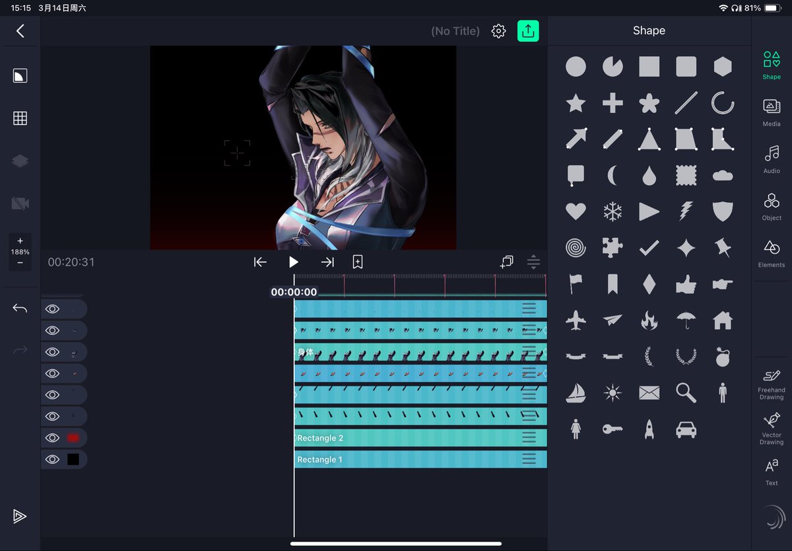Add a plus cross shape
The height and width of the screenshot is (551, 792).
[612, 102]
